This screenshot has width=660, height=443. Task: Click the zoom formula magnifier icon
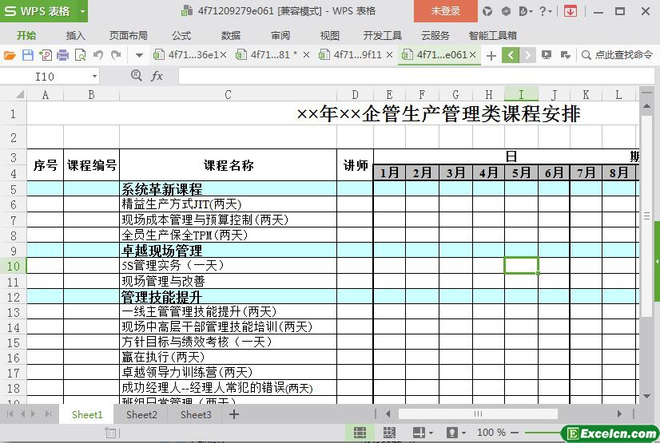point(137,76)
